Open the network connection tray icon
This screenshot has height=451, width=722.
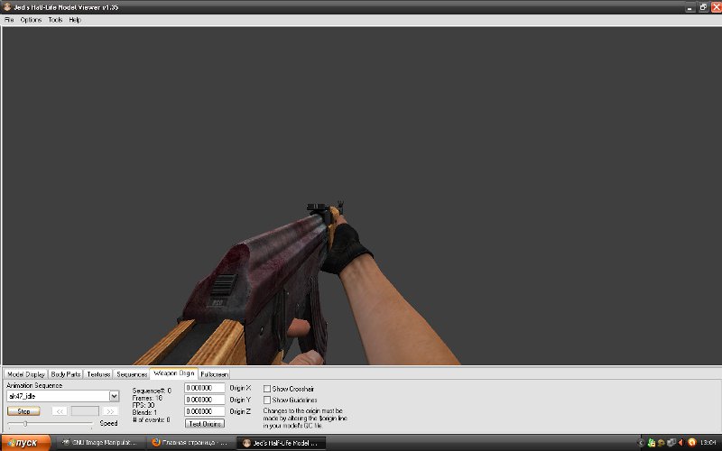(x=671, y=443)
